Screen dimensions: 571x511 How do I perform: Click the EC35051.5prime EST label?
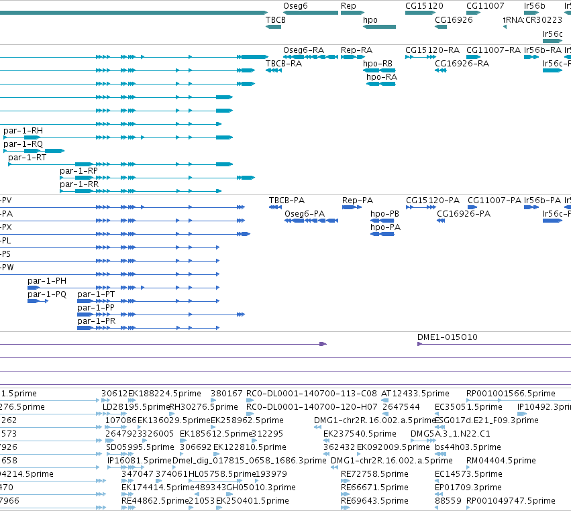pyautogui.click(x=468, y=407)
